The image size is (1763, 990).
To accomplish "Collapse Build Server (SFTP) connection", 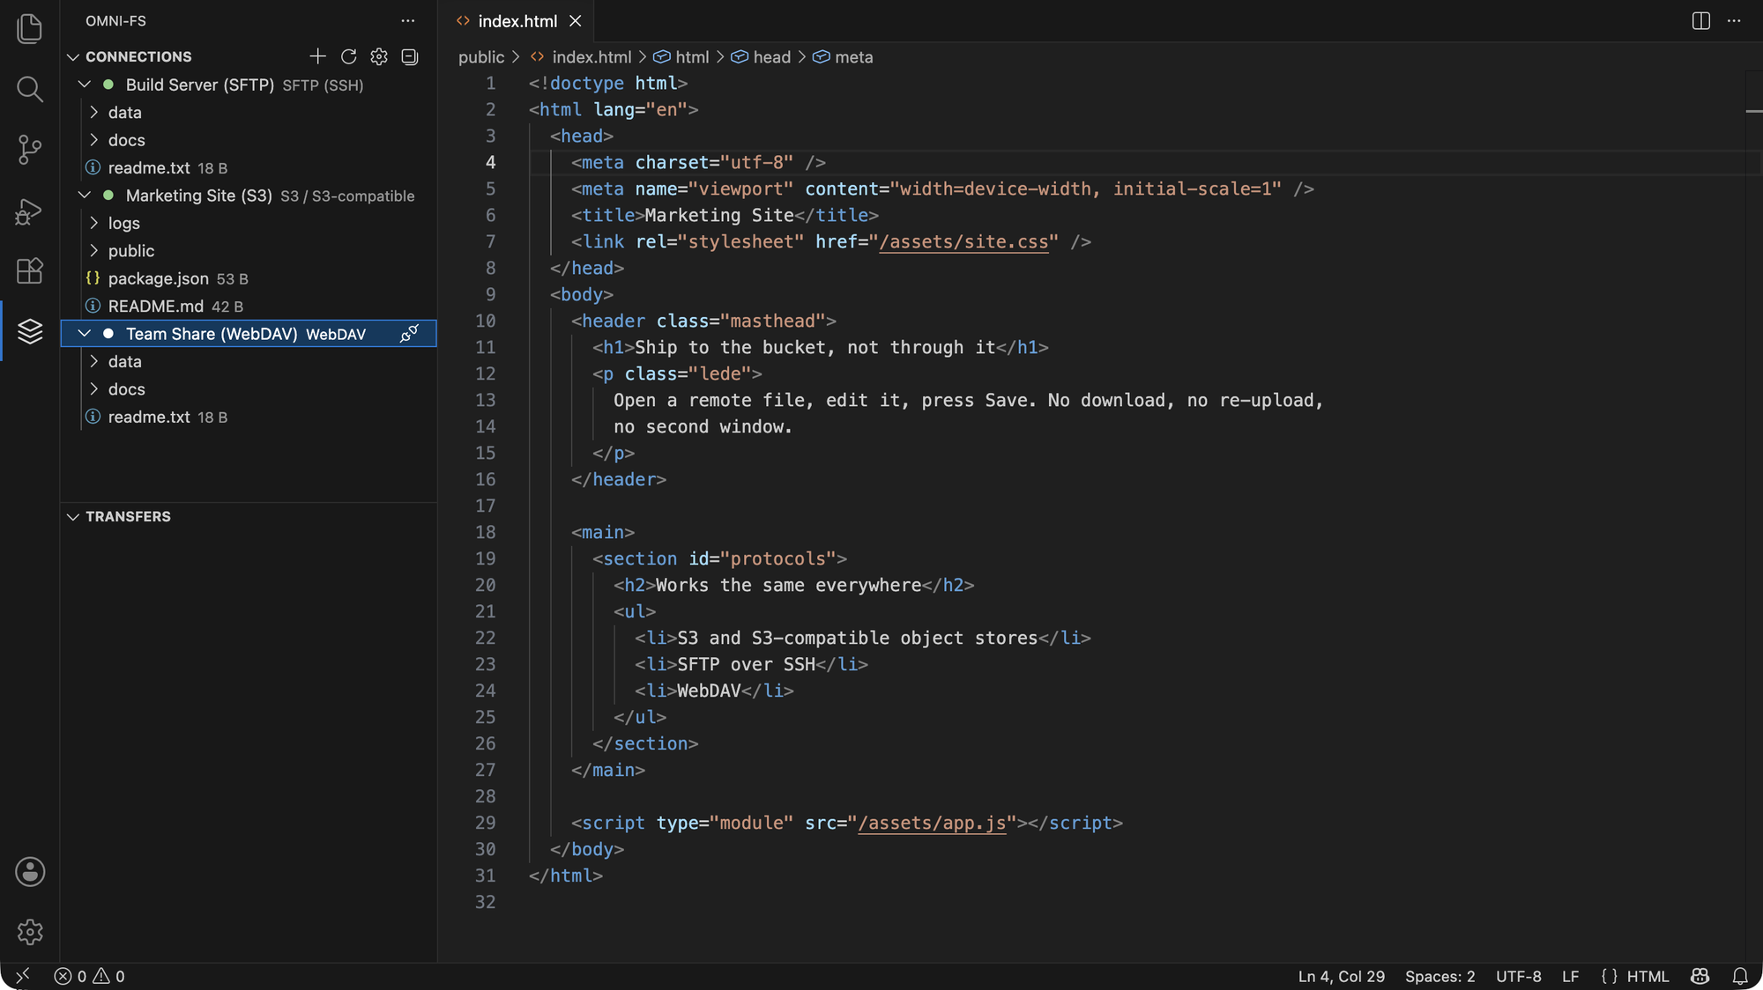I will tap(85, 85).
